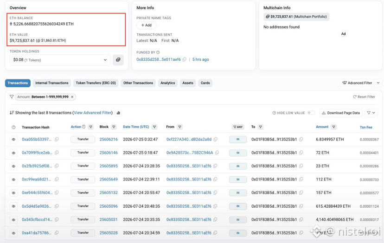This screenshot has width=384, height=243.
Task: Toggle the Hide Low Value switch
Action: coord(311,113)
